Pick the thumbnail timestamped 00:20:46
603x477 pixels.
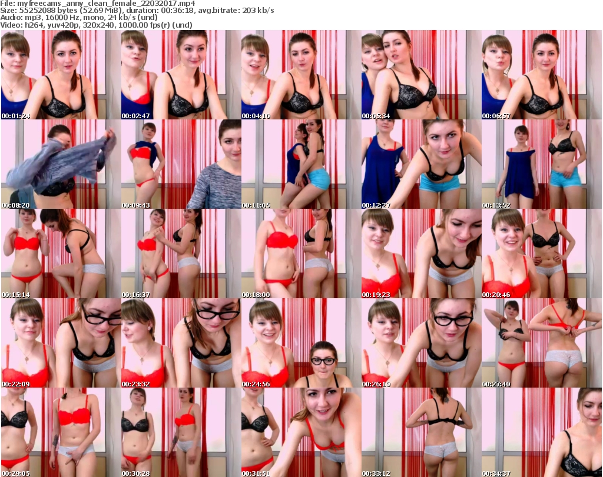tap(542, 253)
